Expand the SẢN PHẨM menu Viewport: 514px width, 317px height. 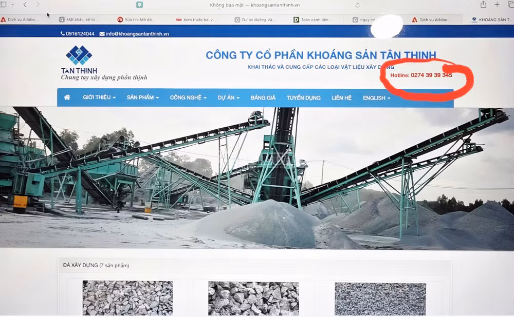pyautogui.click(x=142, y=97)
